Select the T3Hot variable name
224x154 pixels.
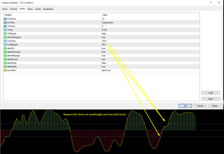point(10,30)
